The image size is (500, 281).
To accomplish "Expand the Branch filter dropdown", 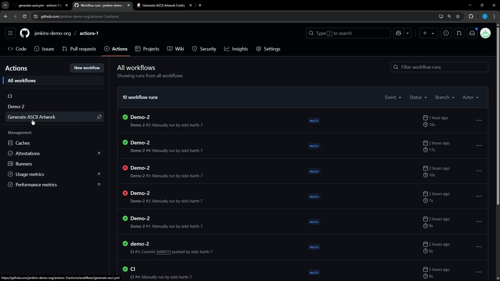I will pos(445,97).
